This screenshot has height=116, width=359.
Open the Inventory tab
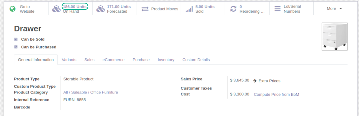tap(166, 60)
